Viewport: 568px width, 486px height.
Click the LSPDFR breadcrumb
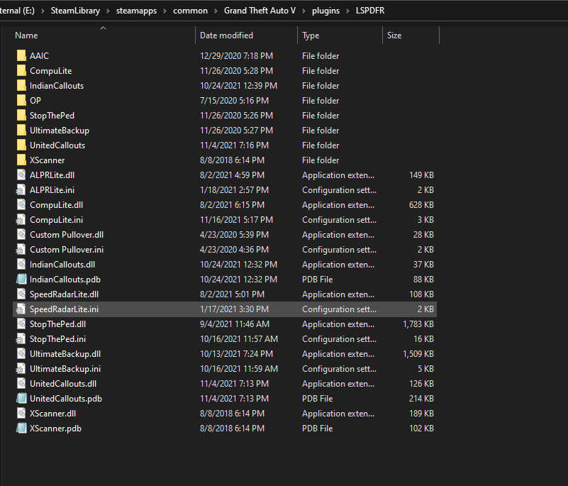(x=370, y=11)
